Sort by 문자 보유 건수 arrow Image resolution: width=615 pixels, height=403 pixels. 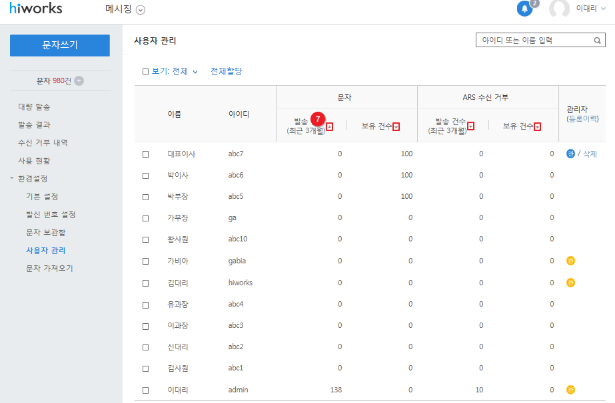click(x=396, y=127)
